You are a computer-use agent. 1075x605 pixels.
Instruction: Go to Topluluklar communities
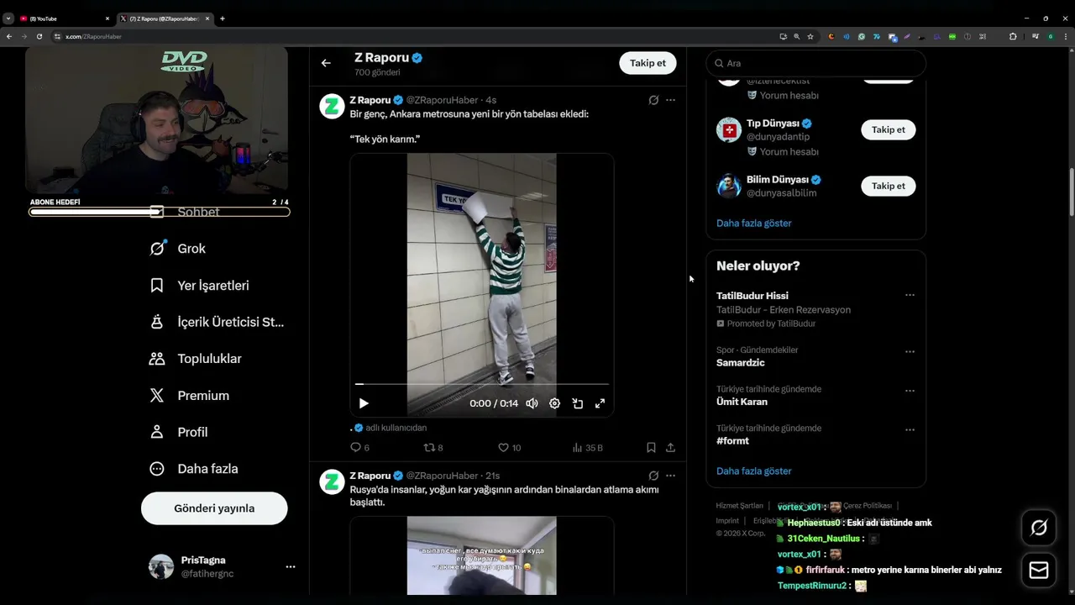(195, 359)
